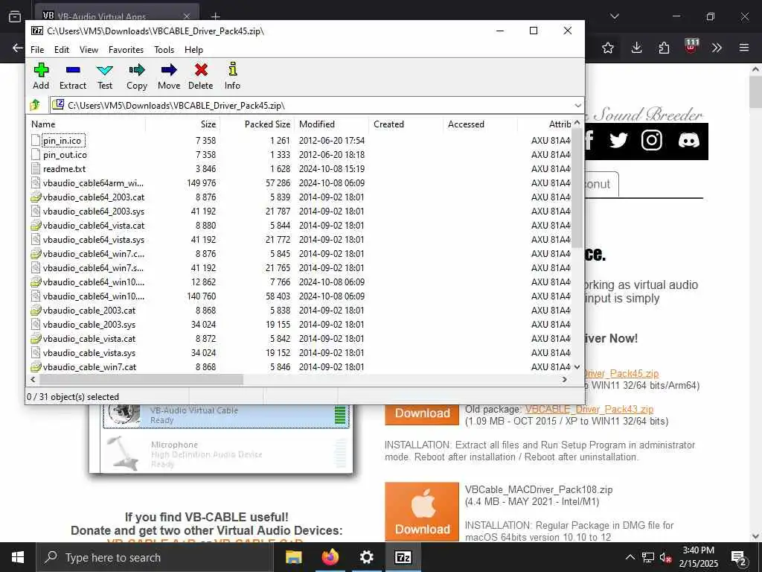Screen dimensions: 762x572
Task: Open the View menu
Action: click(89, 50)
